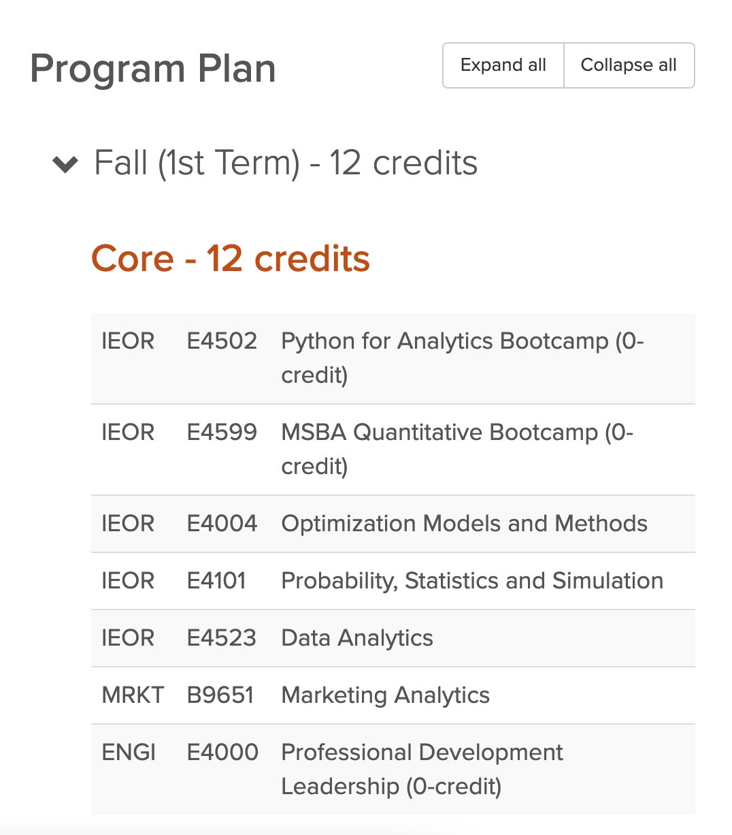Image resolution: width=732 pixels, height=835 pixels.
Task: Collapse the Fall (1st Term) chevron
Action: (x=65, y=164)
